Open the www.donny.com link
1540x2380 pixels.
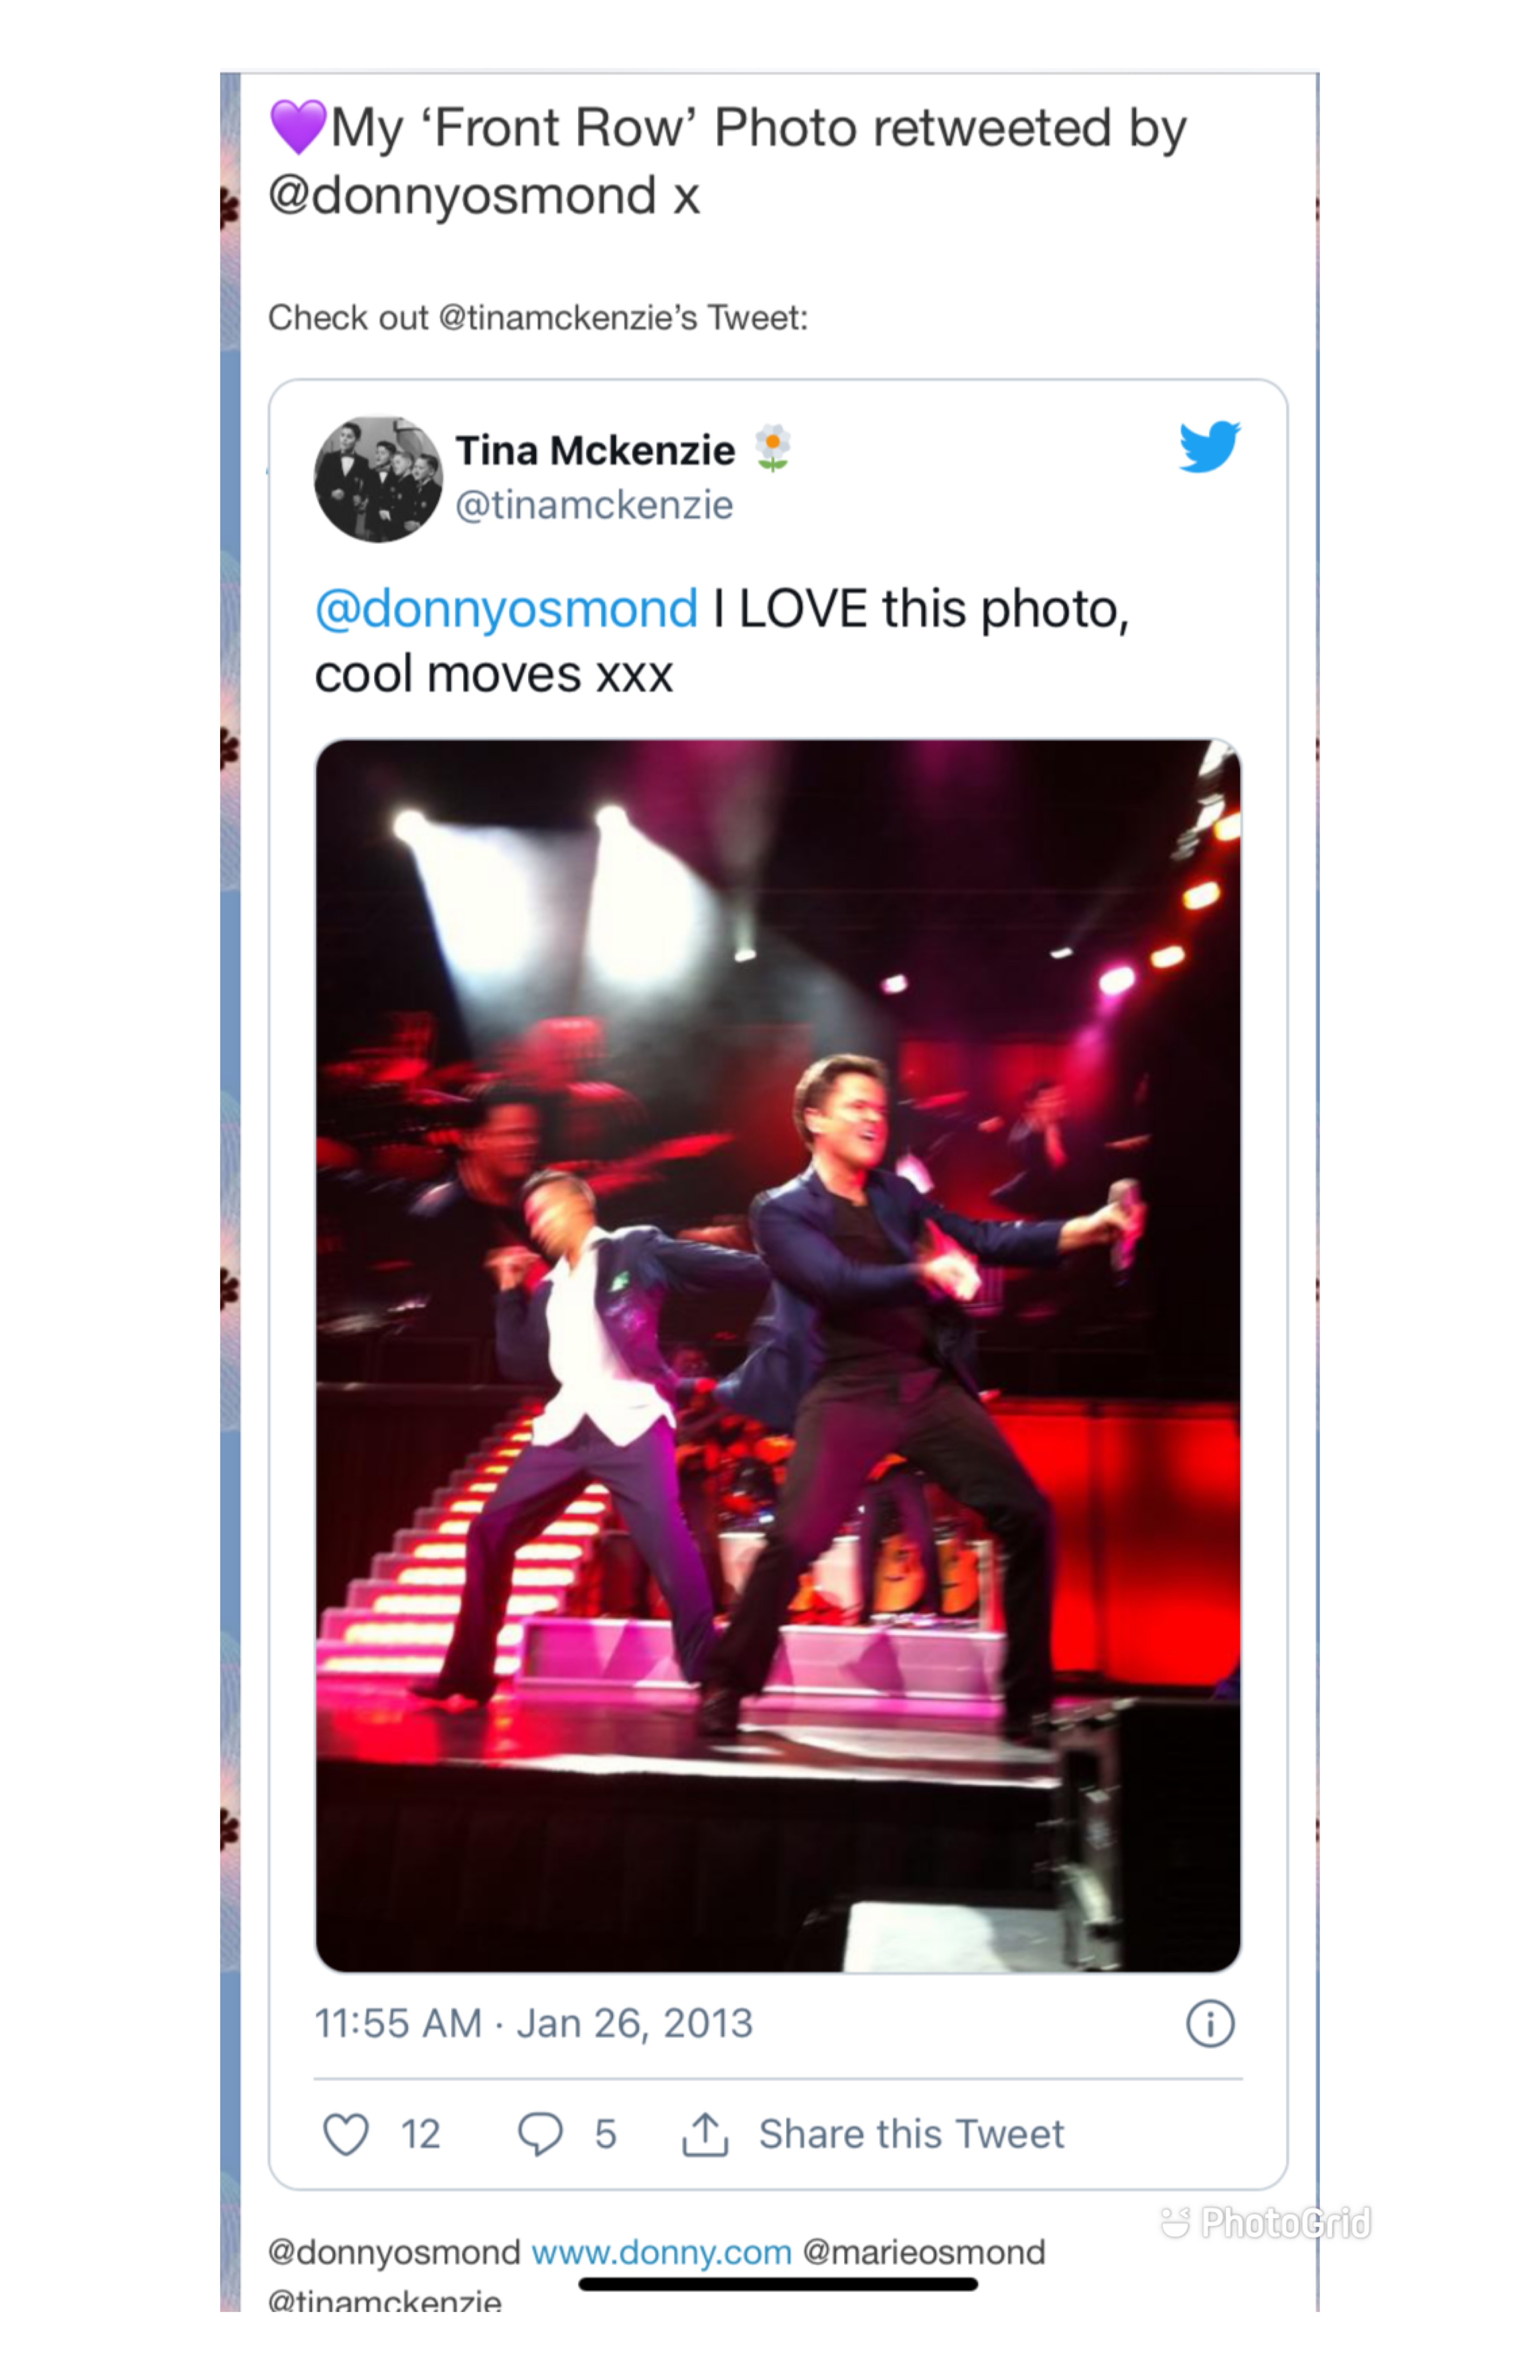pyautogui.click(x=661, y=2252)
